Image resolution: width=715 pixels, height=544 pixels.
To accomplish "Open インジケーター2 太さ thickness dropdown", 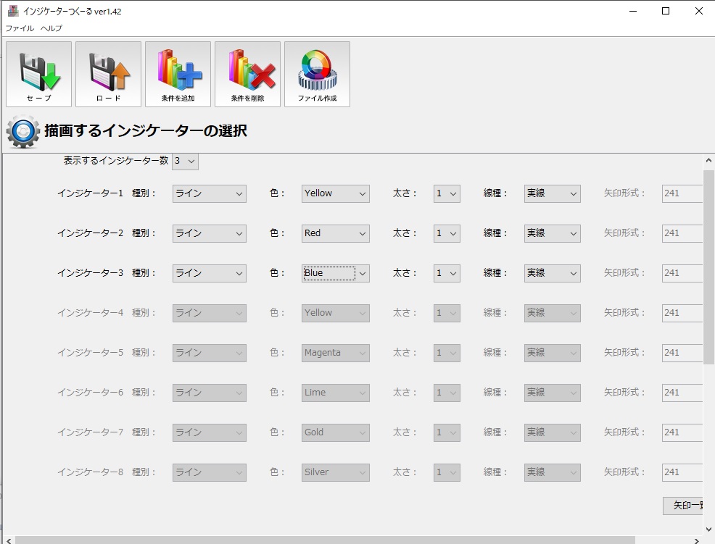I will click(x=447, y=233).
